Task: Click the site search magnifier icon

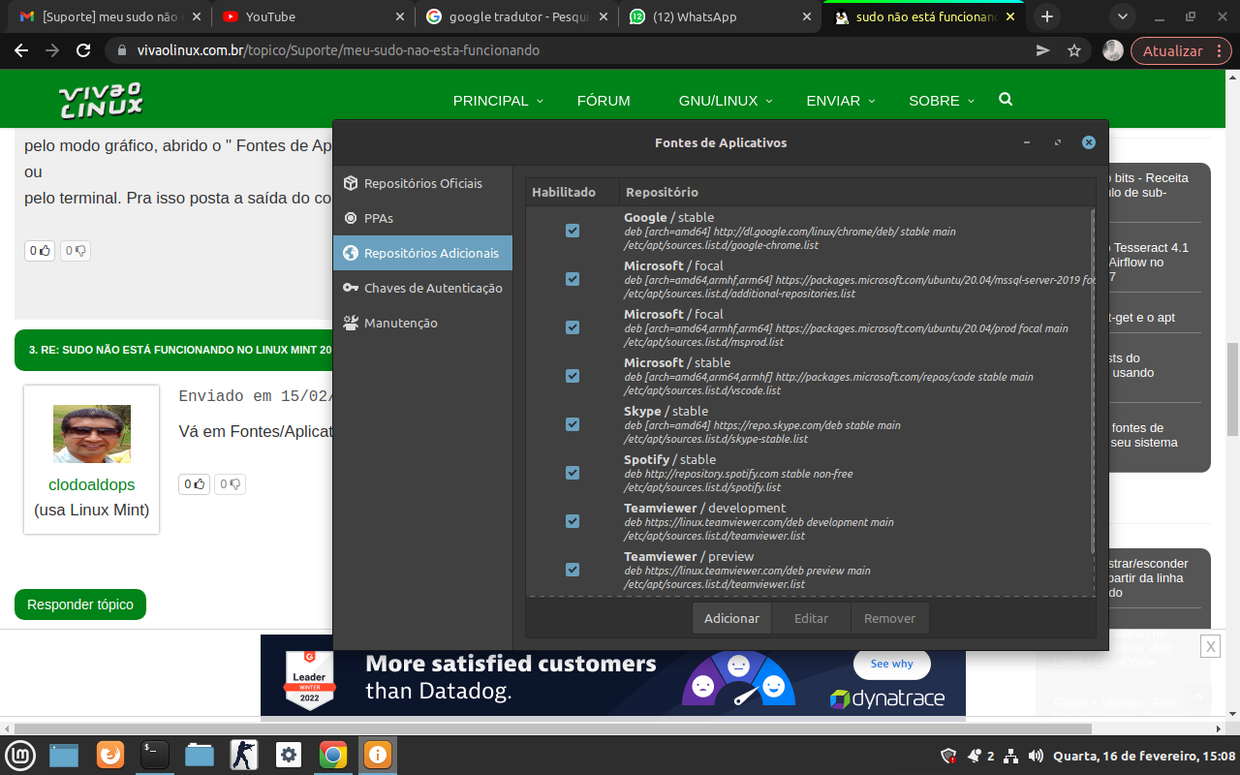Action: pos(1006,100)
